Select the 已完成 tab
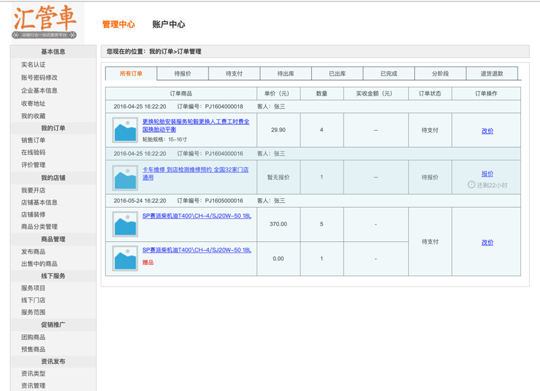 389,73
